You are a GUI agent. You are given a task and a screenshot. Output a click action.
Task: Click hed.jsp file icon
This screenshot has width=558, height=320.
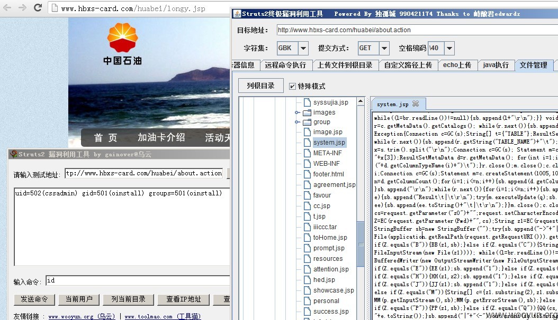click(x=307, y=280)
